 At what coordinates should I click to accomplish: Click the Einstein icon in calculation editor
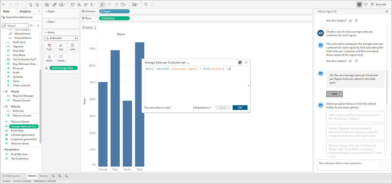coord(240,62)
